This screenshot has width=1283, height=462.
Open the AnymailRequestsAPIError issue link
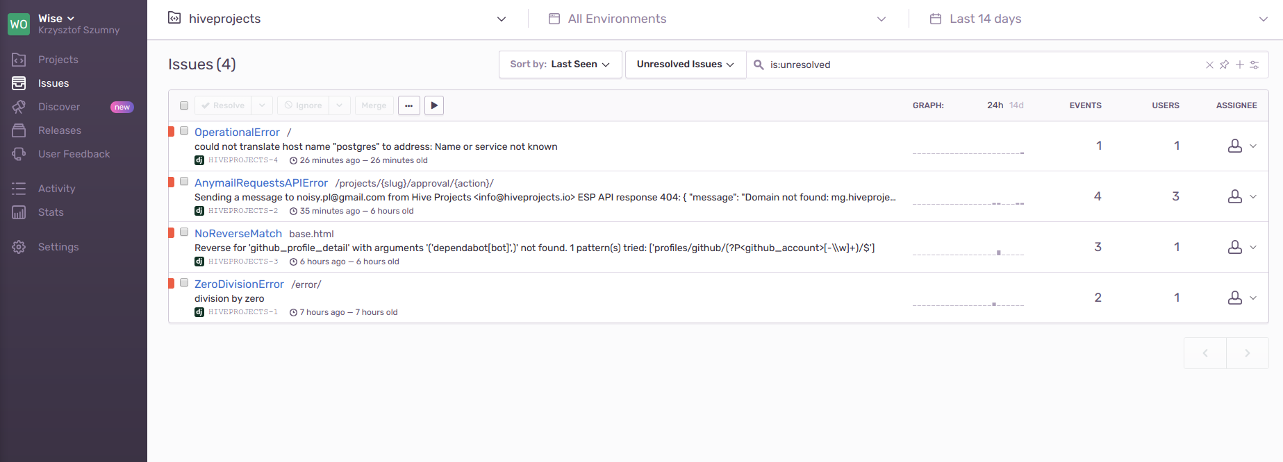(x=261, y=182)
